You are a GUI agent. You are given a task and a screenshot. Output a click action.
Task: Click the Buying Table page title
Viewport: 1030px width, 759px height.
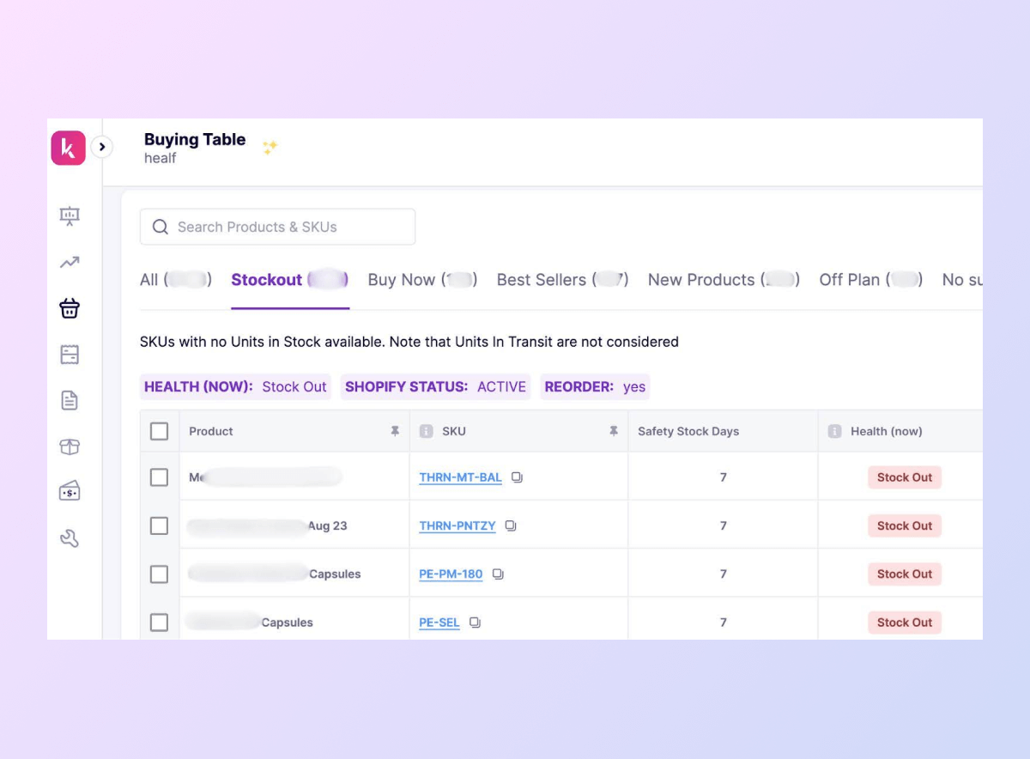pos(195,139)
